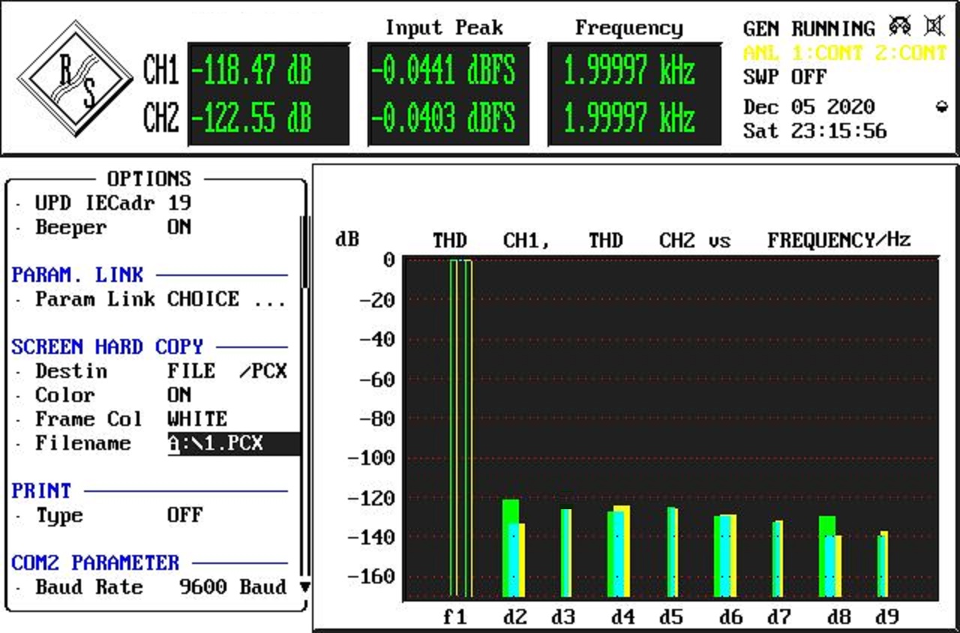960x633 pixels.
Task: Click the small indicator dot beside the date
Action: coord(942,107)
